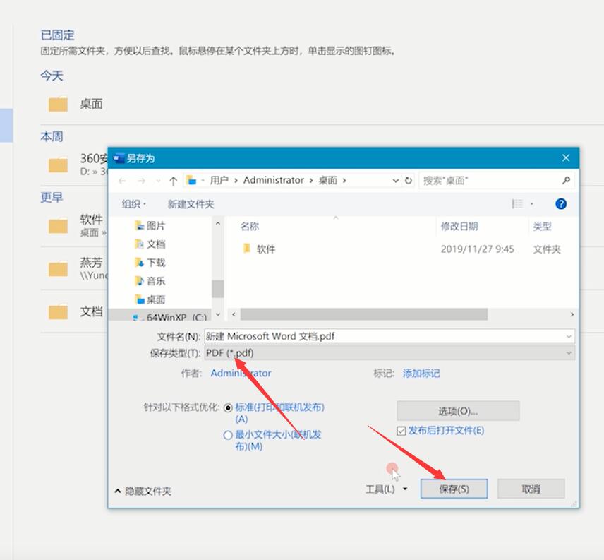Open the 文件名 dropdown arrow

tap(569, 336)
